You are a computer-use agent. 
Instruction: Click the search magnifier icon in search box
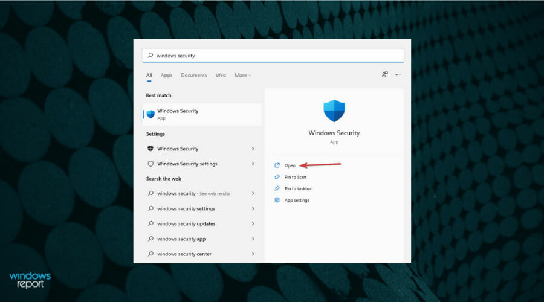tap(151, 55)
